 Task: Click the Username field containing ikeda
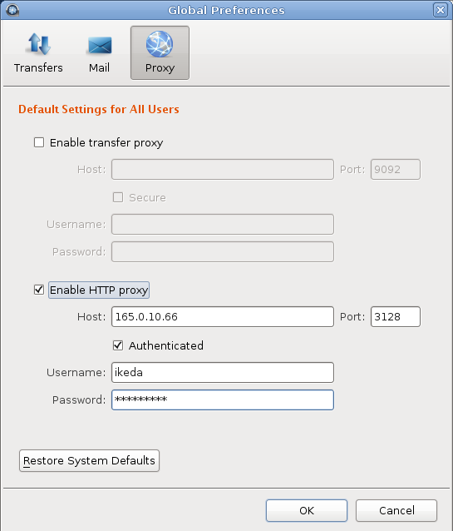coord(223,373)
